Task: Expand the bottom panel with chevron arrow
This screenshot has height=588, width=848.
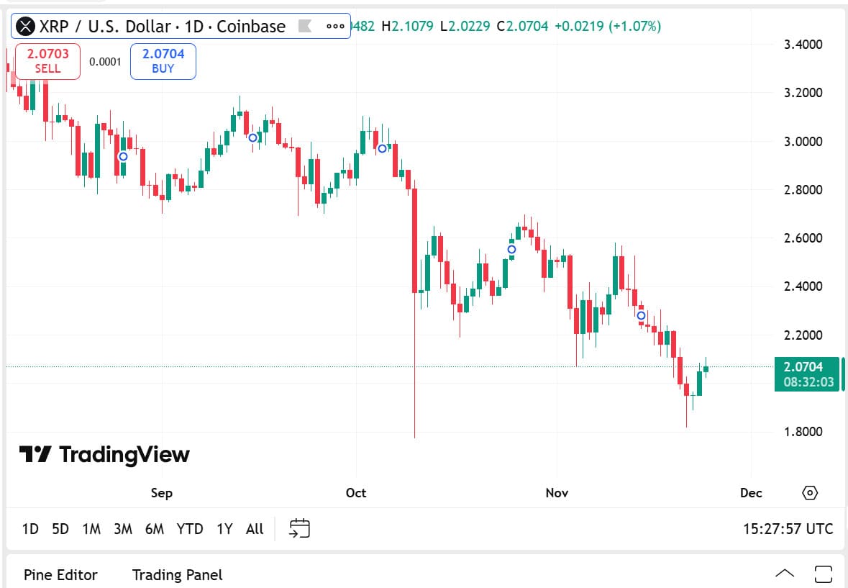Action: 785,574
